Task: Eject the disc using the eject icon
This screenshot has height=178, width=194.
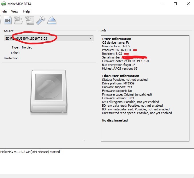Action: point(52,20)
